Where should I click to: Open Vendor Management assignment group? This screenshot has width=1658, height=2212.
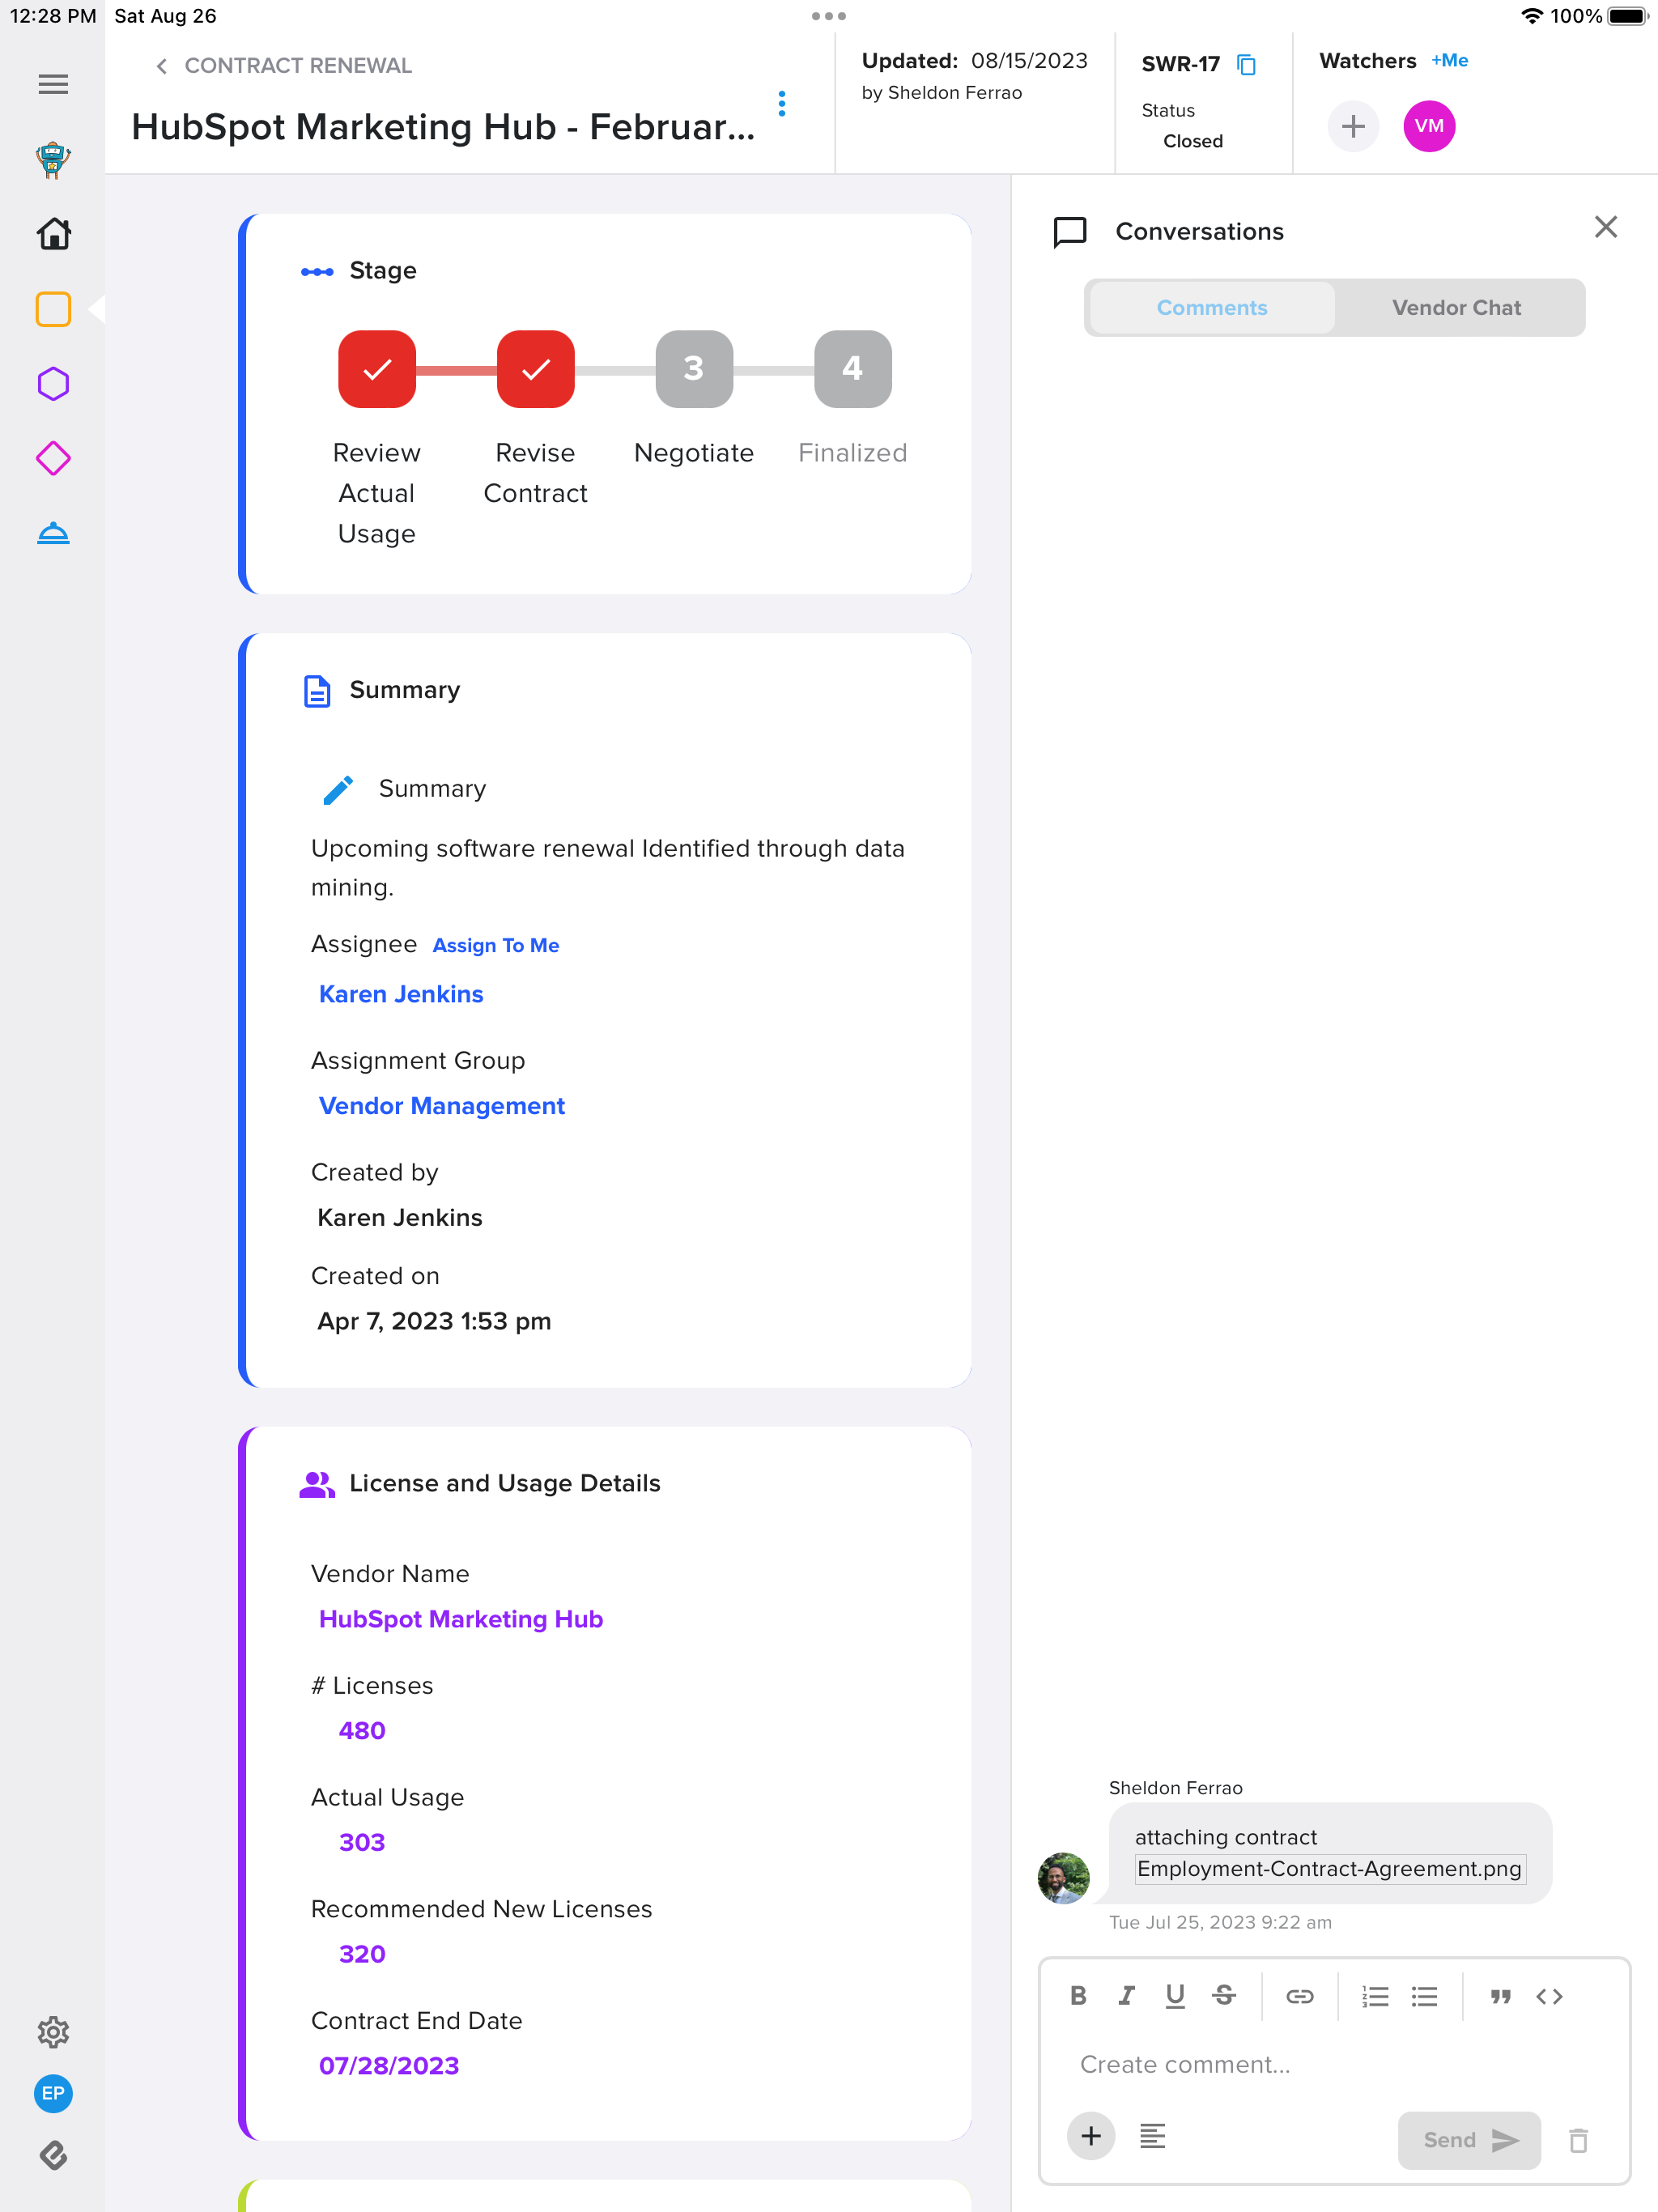coord(441,1106)
